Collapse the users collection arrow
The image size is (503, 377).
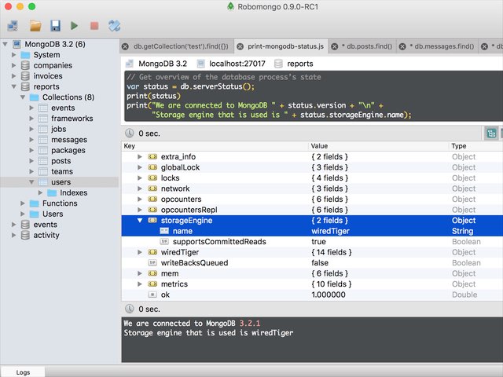pos(31,182)
